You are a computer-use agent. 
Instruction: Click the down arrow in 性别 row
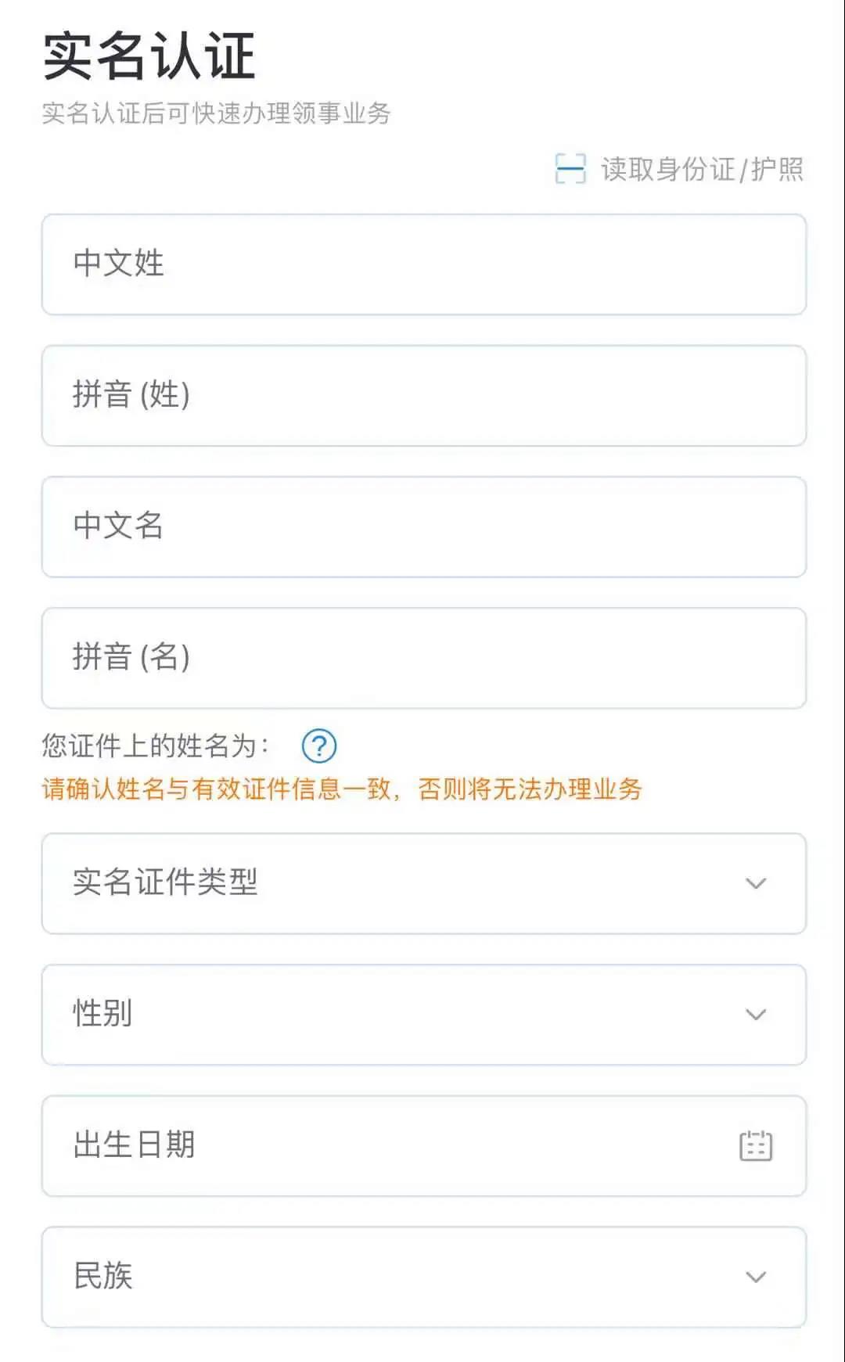756,1015
